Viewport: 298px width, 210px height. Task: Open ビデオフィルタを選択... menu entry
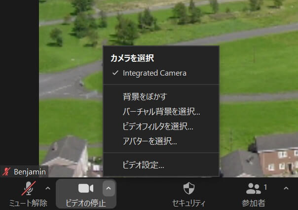(x=161, y=126)
